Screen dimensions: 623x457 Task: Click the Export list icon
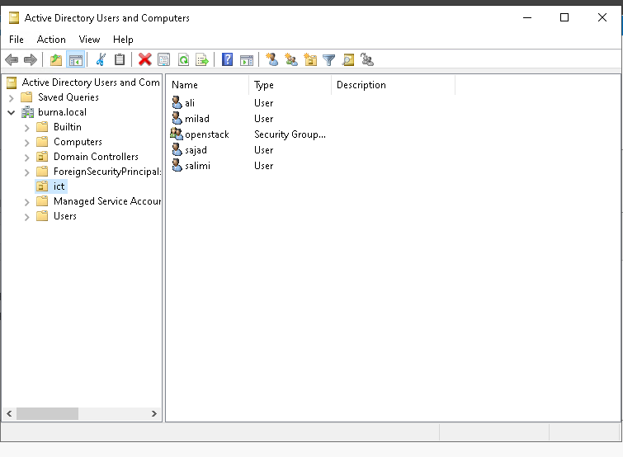[x=201, y=59]
